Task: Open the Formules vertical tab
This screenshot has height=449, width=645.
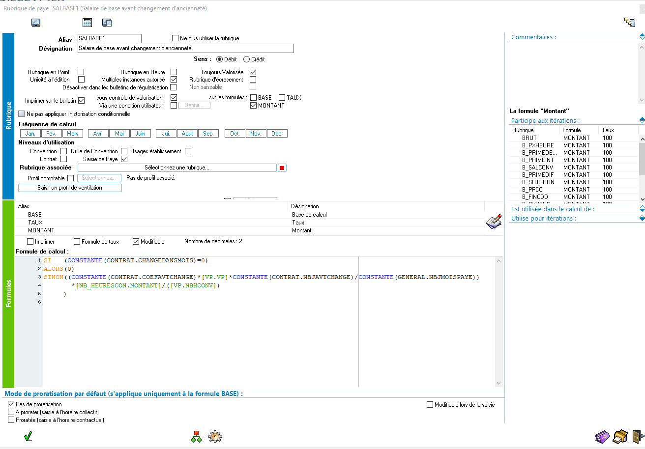Action: point(8,294)
